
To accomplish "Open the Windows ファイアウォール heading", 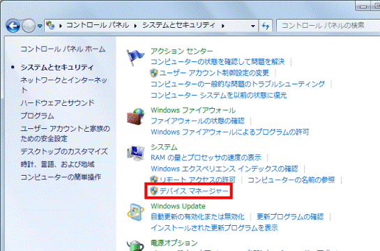I will [x=193, y=110].
